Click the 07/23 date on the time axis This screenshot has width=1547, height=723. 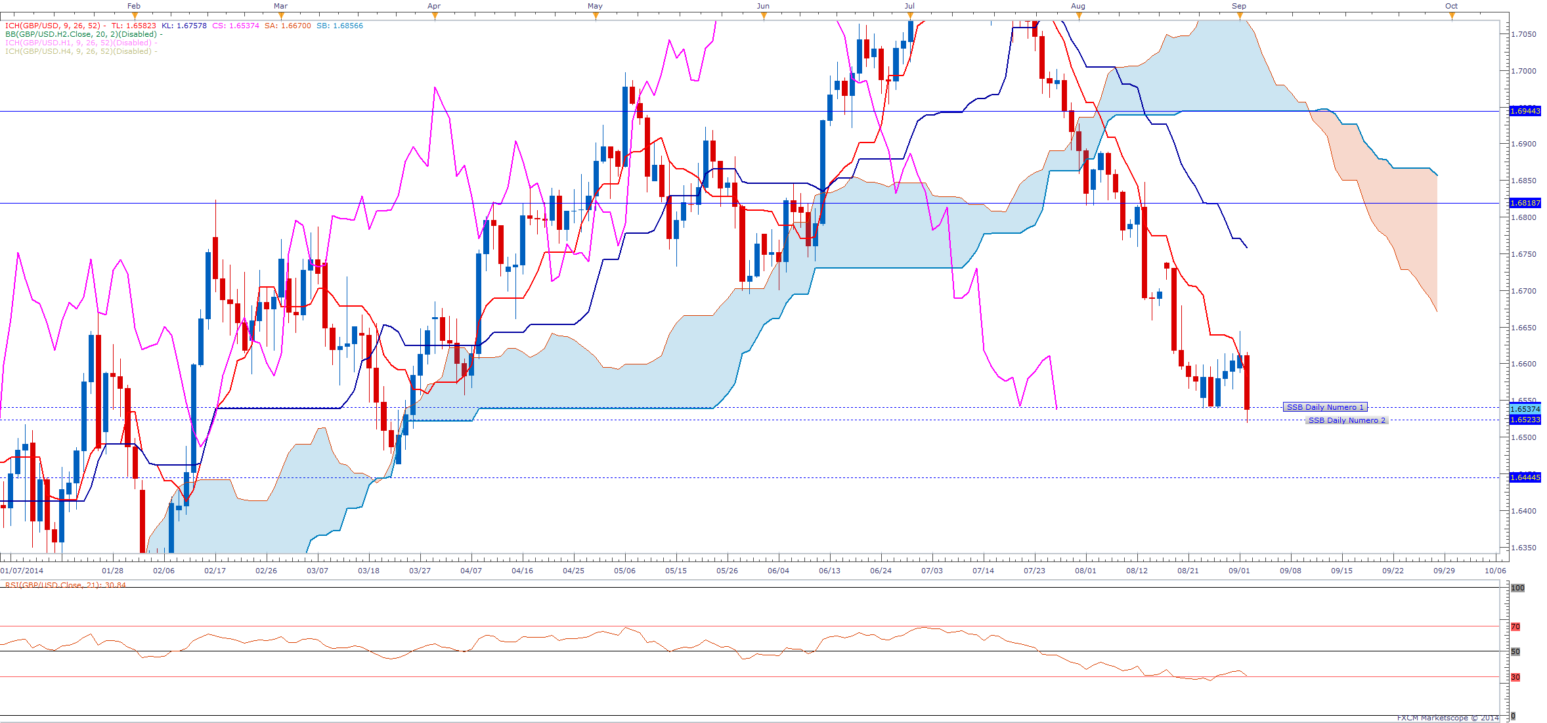pos(1034,571)
